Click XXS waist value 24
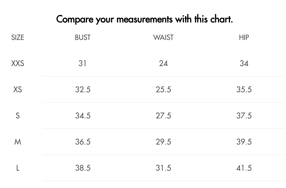 click(x=163, y=63)
